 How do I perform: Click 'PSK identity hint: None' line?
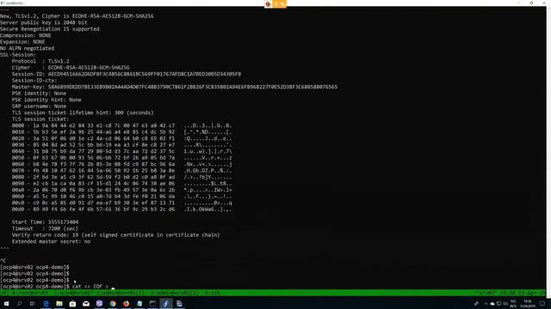[46, 100]
